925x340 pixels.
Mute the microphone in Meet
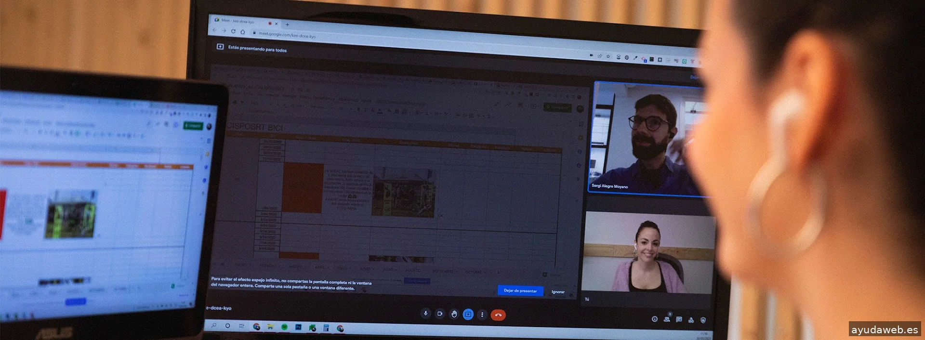point(425,314)
